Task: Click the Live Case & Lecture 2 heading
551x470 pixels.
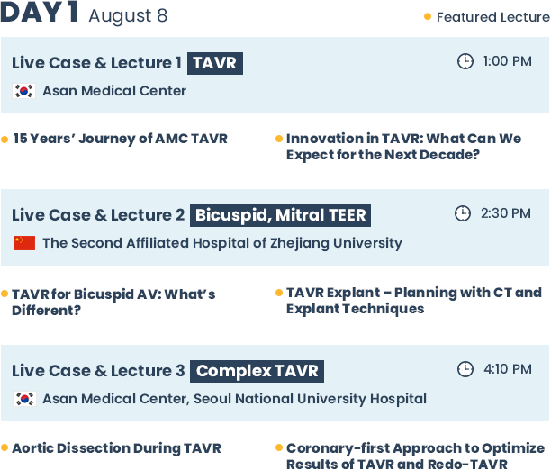Action: [98, 215]
